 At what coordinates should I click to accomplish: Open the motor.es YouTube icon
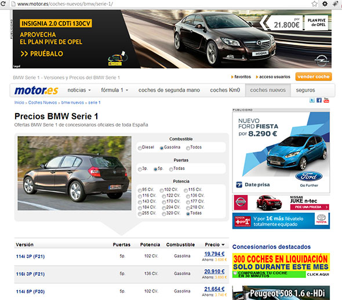point(326,100)
